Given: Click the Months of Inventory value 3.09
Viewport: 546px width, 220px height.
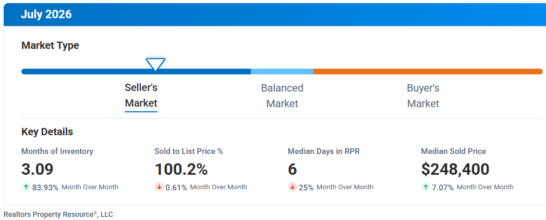Looking at the screenshot, I should point(38,169).
